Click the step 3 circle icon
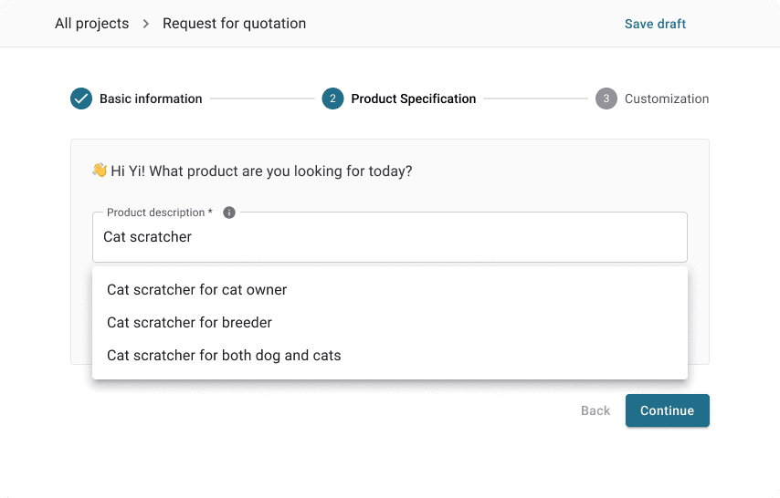The width and height of the screenshot is (780, 498). (x=606, y=99)
